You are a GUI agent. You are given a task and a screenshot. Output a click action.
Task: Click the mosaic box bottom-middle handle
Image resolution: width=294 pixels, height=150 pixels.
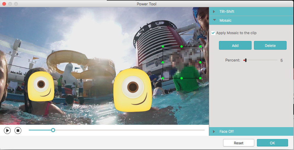point(182,78)
